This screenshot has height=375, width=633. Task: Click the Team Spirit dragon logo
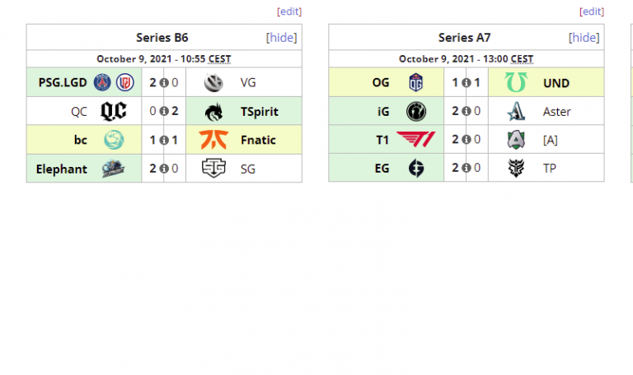213,111
